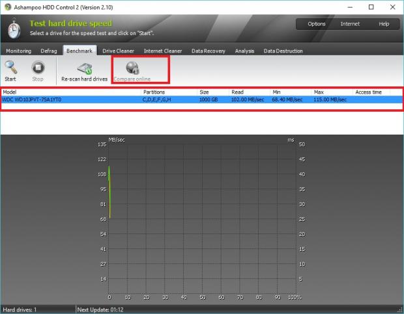Click the stopwatch logo in header
This screenshot has height=314, width=404.
point(14,27)
